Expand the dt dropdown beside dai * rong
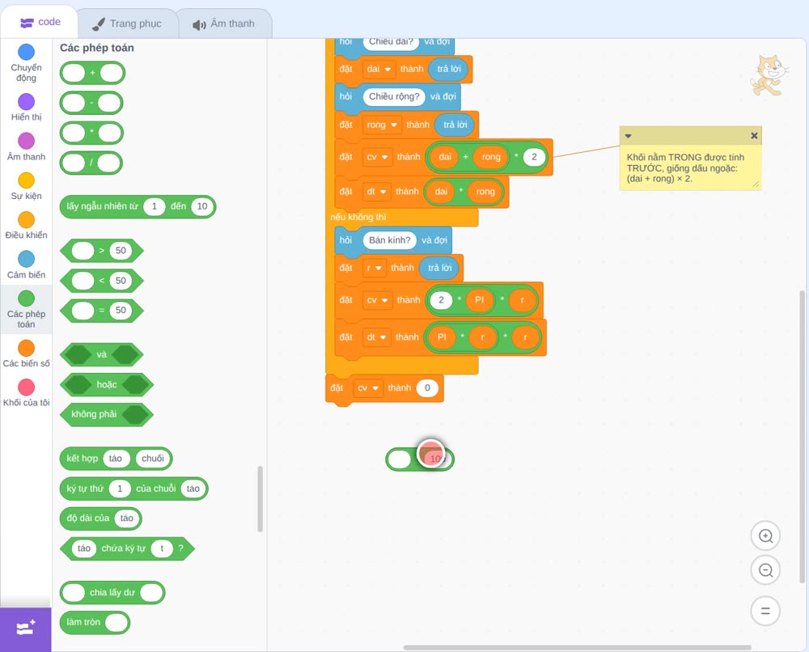809x652 pixels. (377, 192)
